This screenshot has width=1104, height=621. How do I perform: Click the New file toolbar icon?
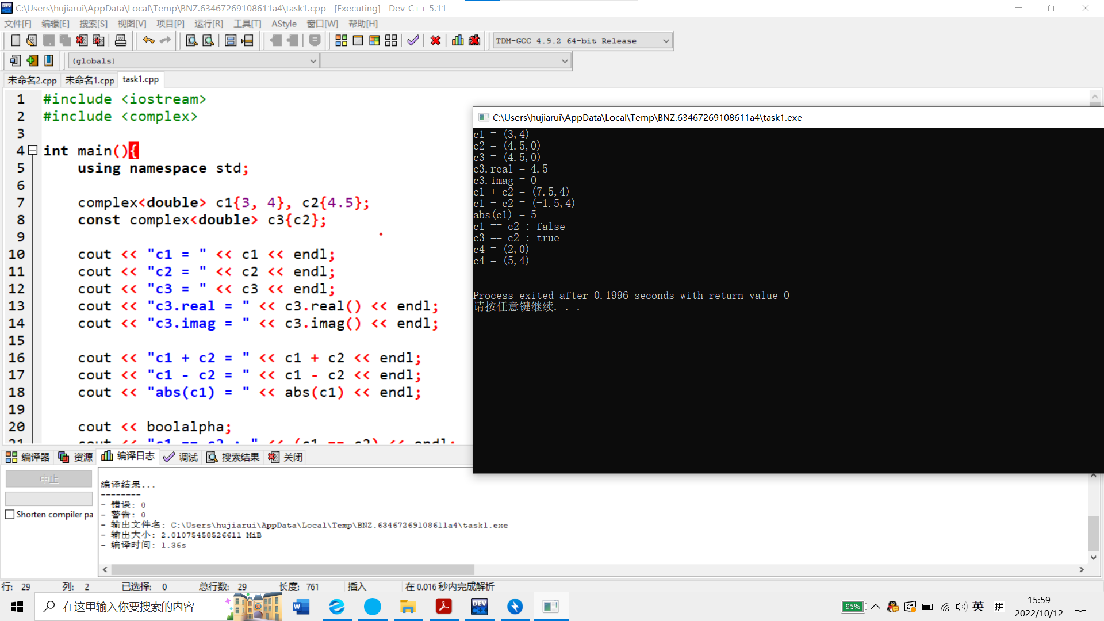pyautogui.click(x=16, y=41)
